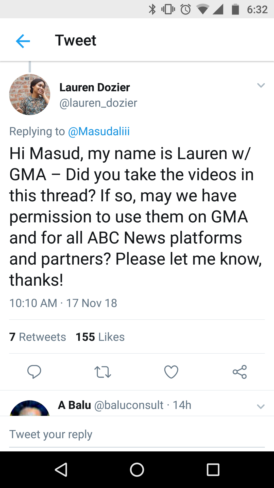
Task: Retweet Lauren Dozier's tweet
Action: pos(102,372)
